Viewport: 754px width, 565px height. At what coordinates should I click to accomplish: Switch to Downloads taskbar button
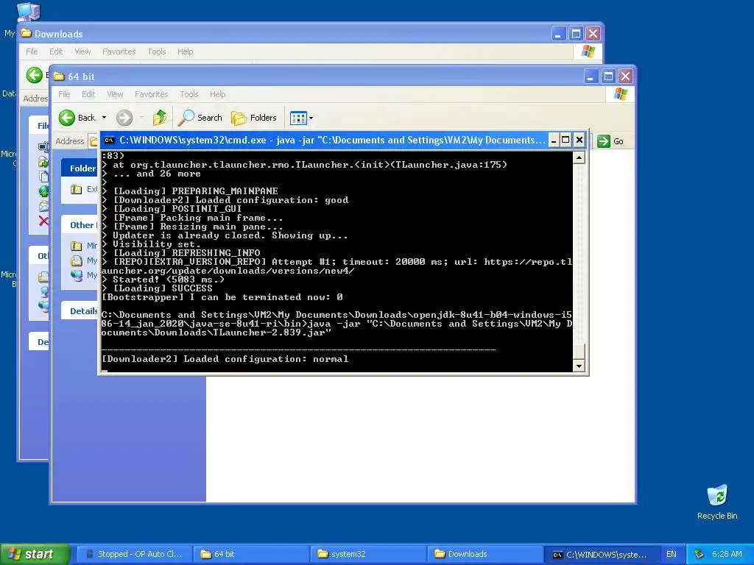coord(485,554)
